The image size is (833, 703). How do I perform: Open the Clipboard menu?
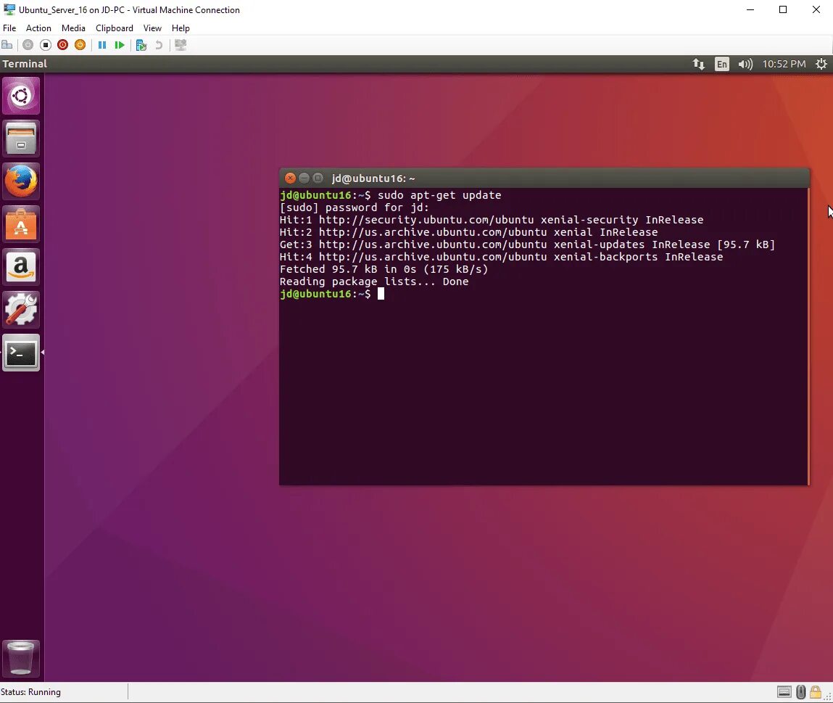[115, 28]
